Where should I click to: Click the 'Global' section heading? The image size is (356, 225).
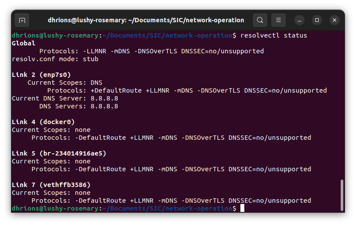[x=24, y=43]
